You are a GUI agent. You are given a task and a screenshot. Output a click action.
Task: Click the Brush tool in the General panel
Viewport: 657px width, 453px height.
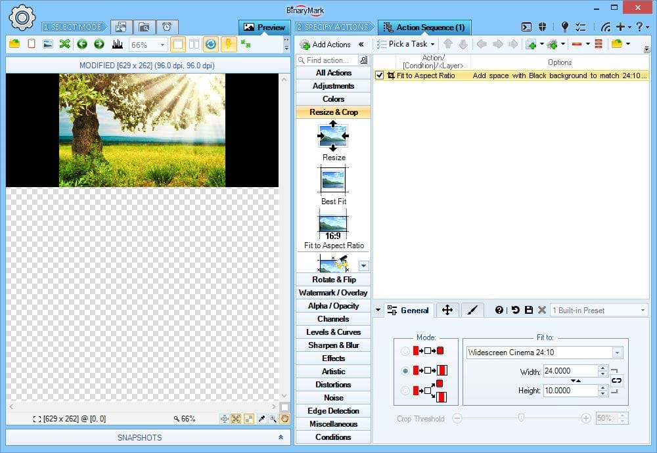(x=472, y=310)
